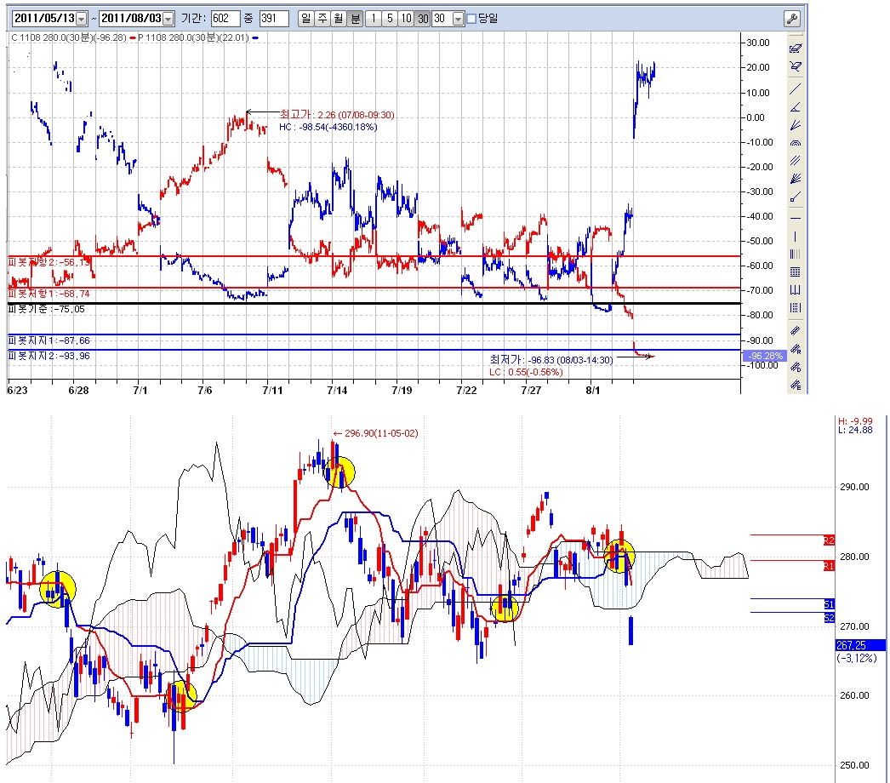Image resolution: width=890 pixels, height=783 pixels.
Task: Open the end date 2011/08/03 dropdown
Action: [168, 19]
